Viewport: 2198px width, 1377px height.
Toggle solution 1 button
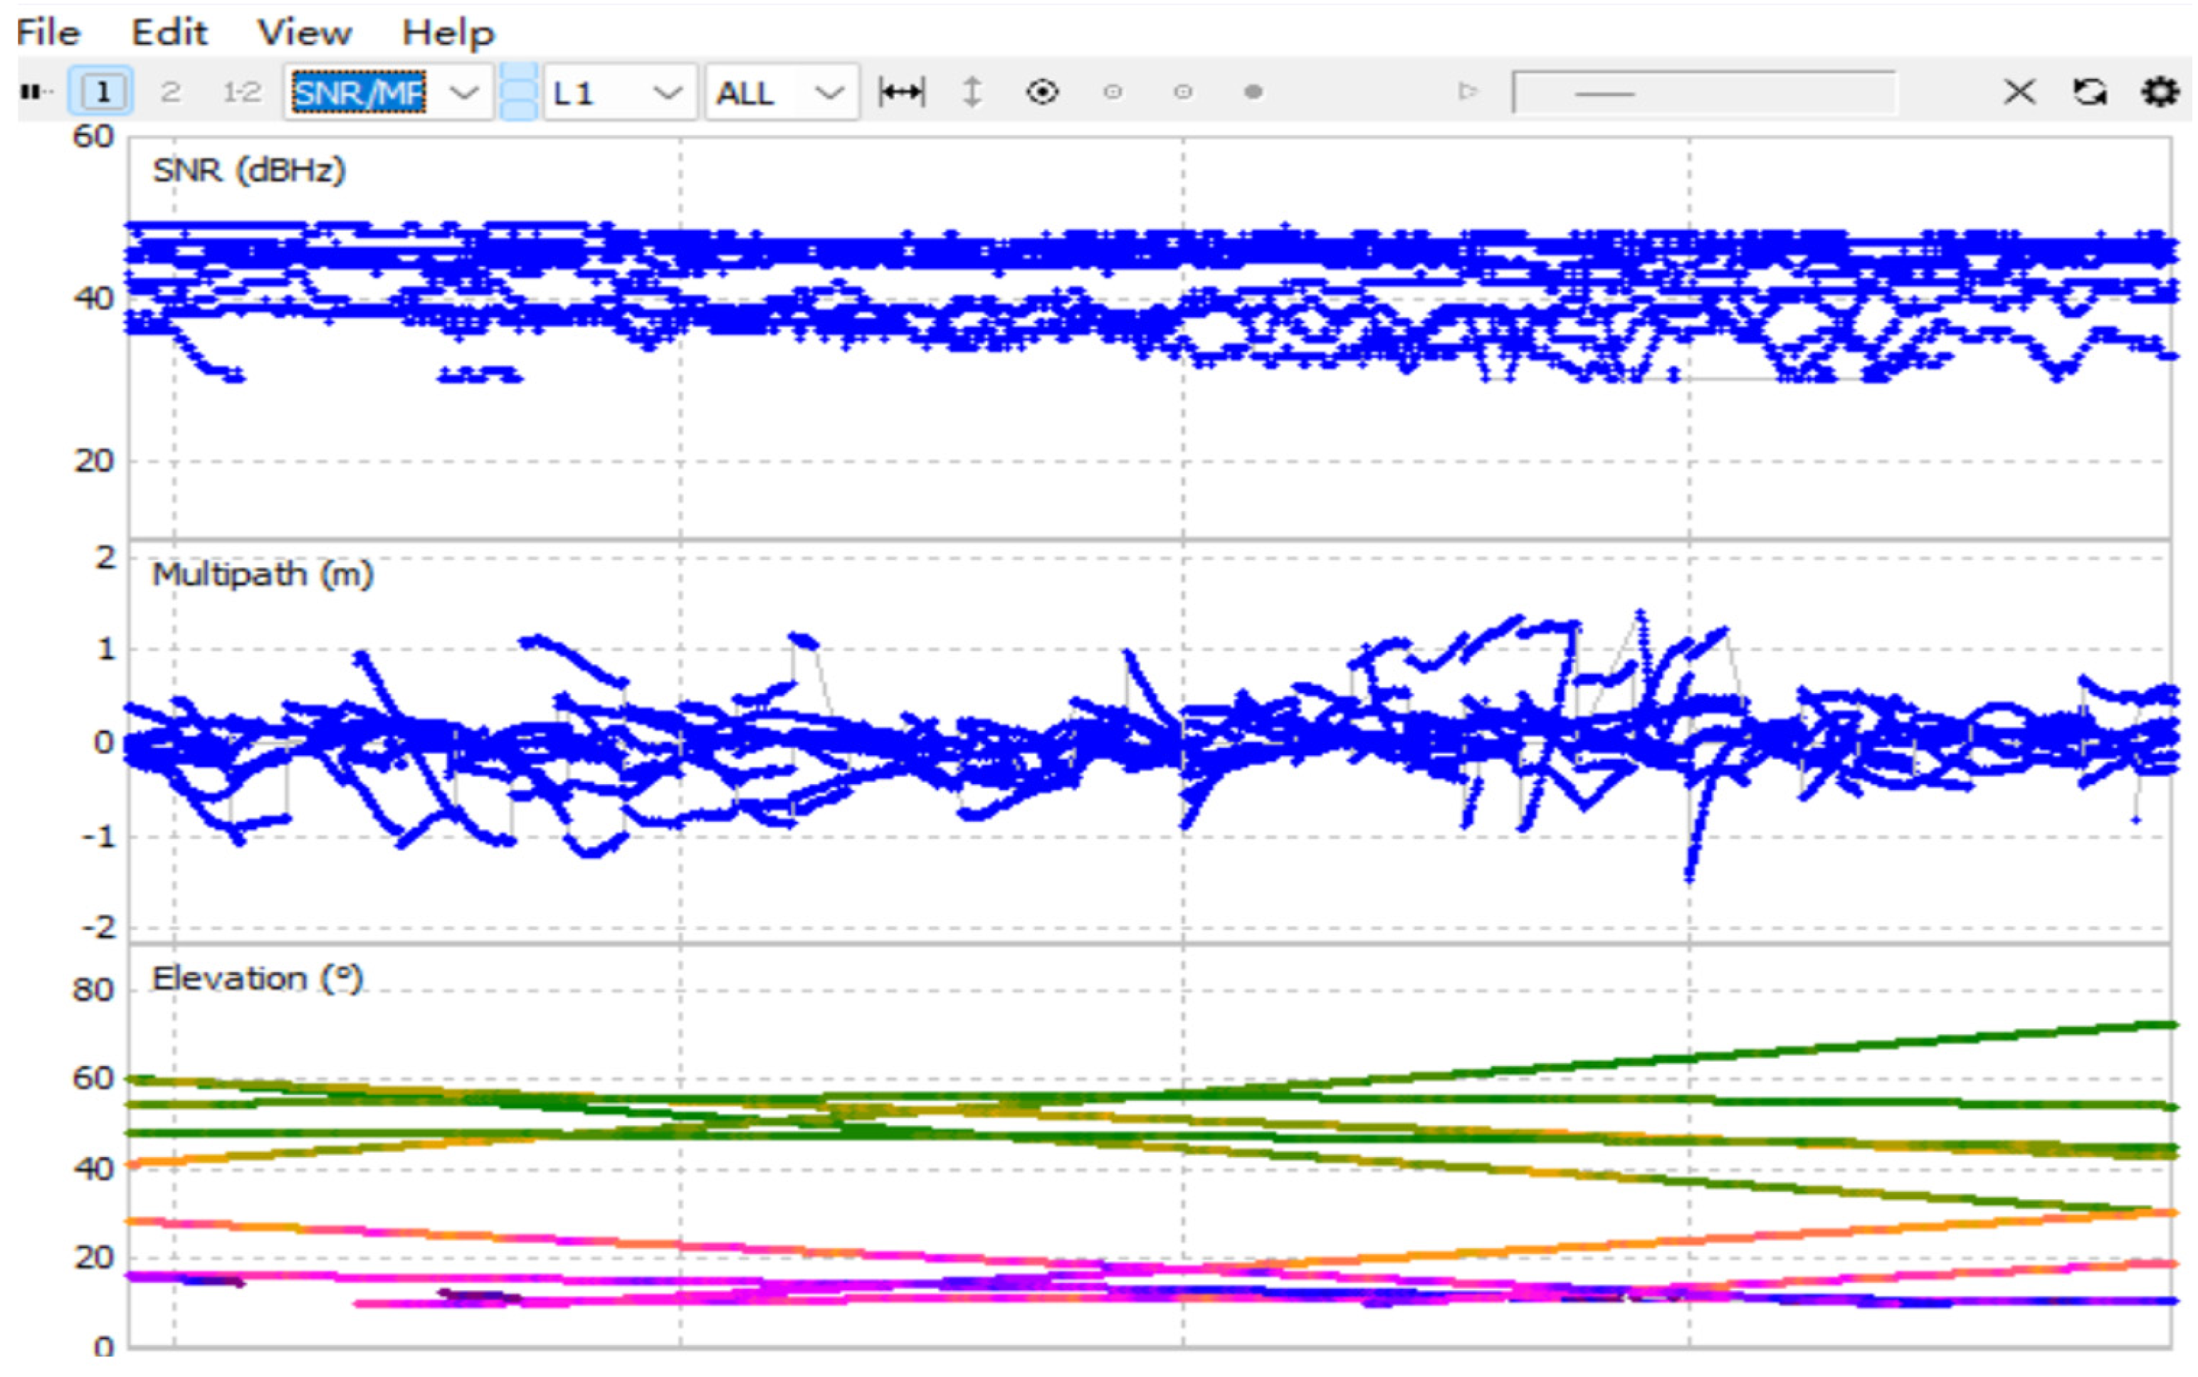(102, 91)
